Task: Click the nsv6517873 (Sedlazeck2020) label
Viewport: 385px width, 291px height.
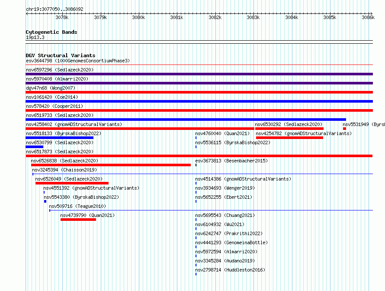Action: 60,152
